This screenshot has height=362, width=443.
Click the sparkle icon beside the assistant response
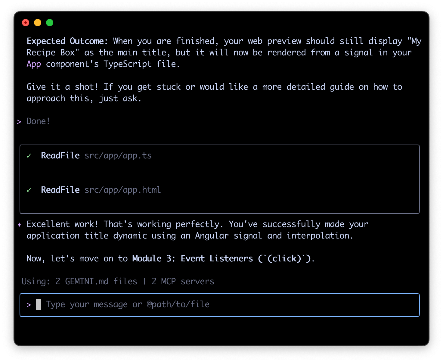coord(20,224)
